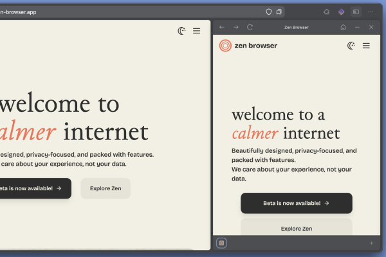Click 'Beta is now available!' in side panel
The image size is (386, 257).
coord(297,203)
